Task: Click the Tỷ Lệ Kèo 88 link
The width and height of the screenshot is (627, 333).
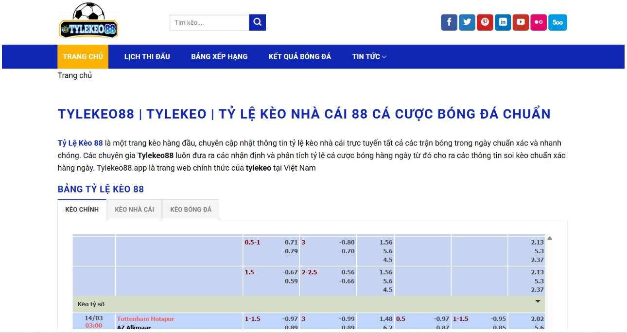Action: coord(80,143)
